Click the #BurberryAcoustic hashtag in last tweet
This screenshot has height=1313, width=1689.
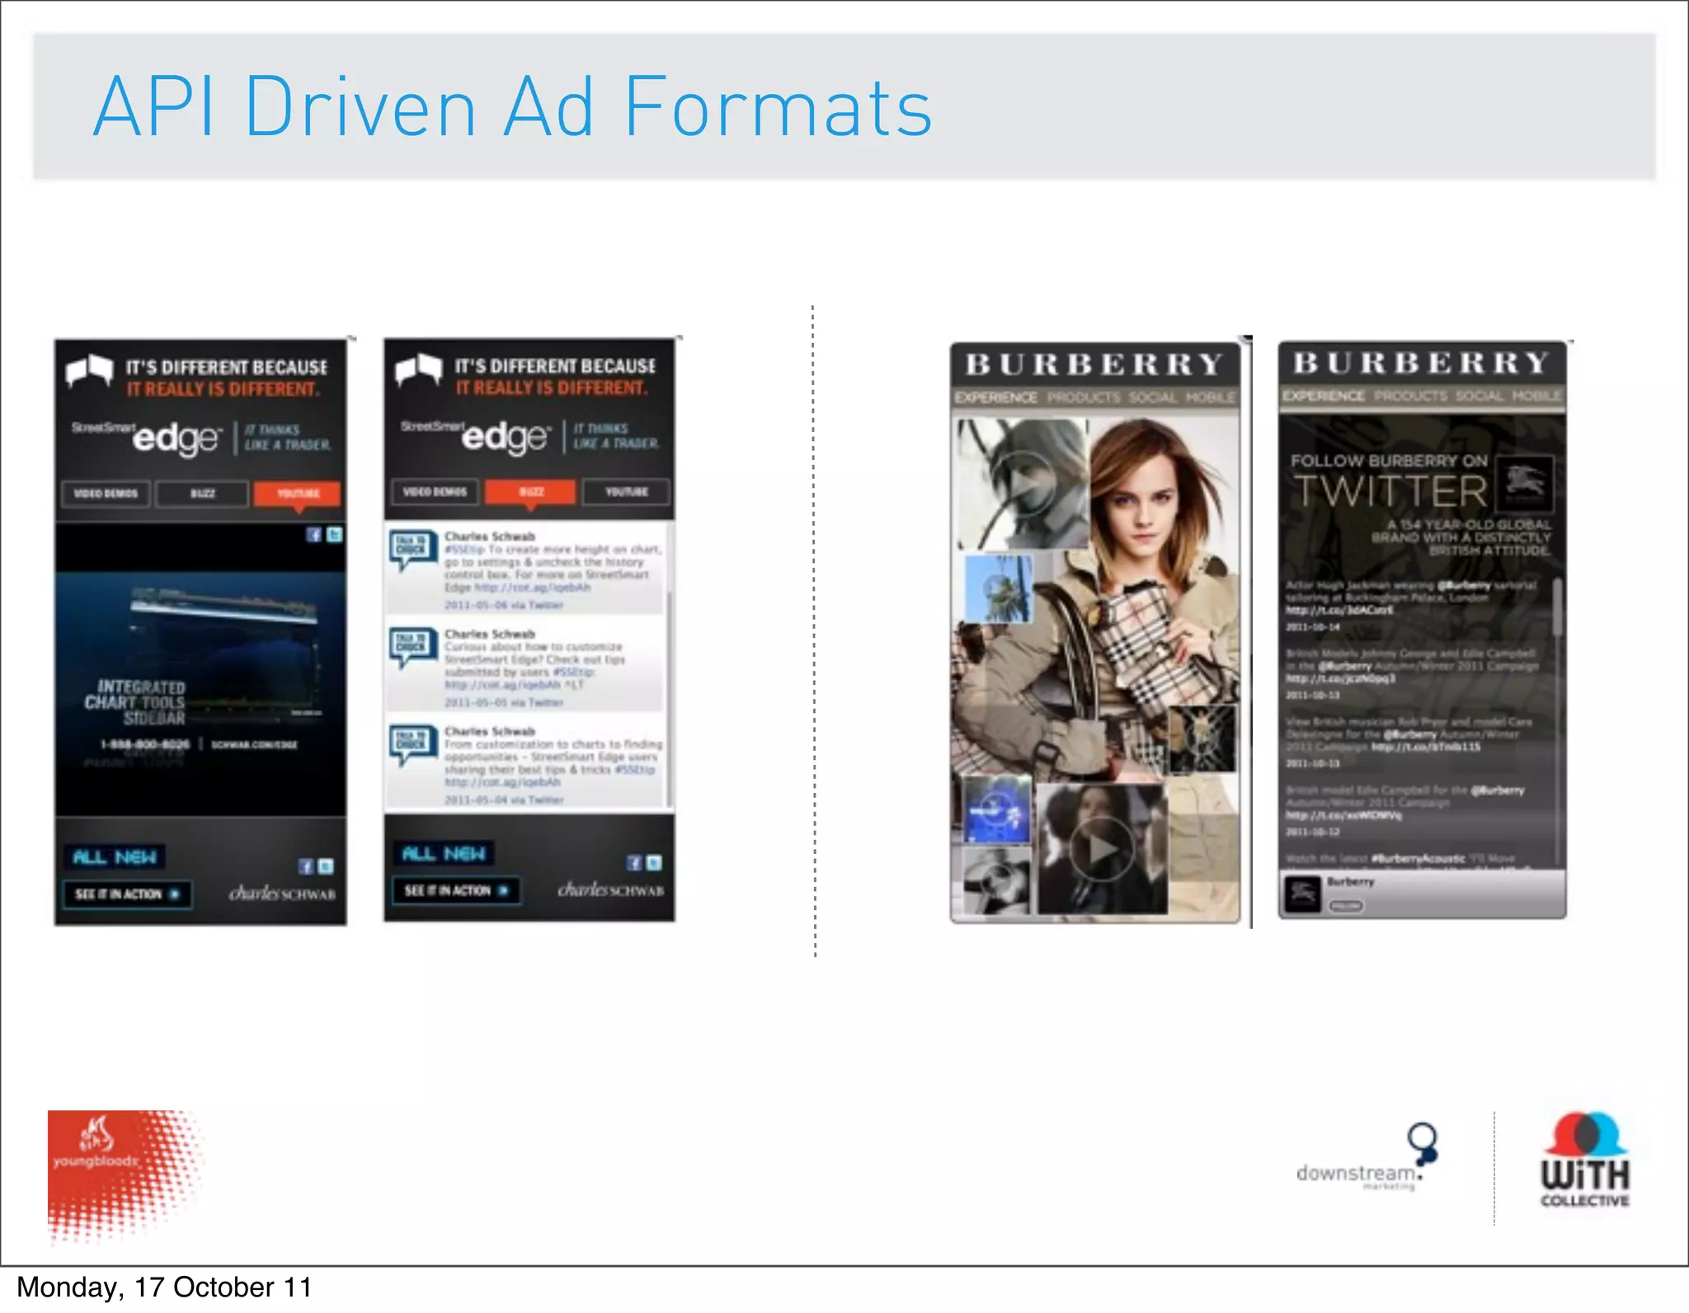pyautogui.click(x=1418, y=859)
